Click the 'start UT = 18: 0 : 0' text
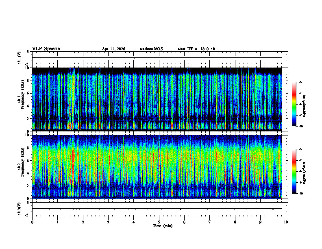 (x=196, y=49)
